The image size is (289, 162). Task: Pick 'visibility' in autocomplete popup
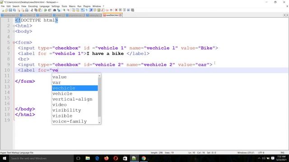pos(75,110)
